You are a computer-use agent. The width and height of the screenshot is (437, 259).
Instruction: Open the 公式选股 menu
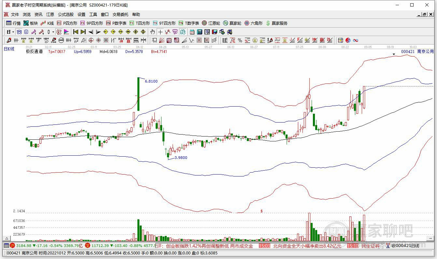coord(66,15)
